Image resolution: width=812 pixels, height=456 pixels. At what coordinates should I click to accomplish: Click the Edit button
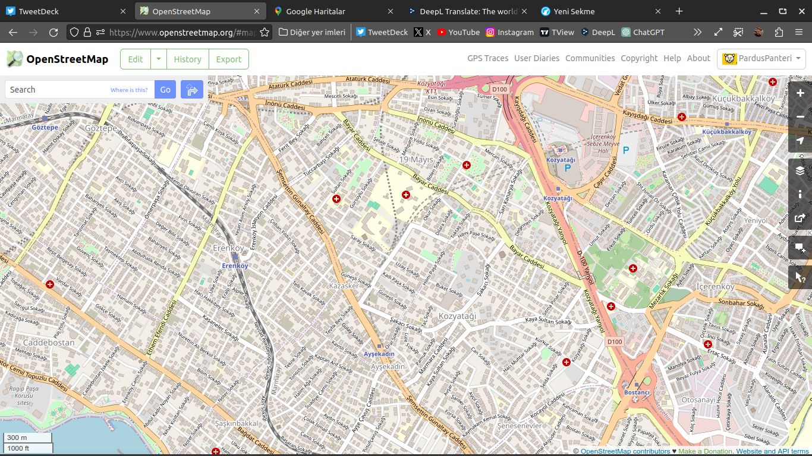[136, 59]
